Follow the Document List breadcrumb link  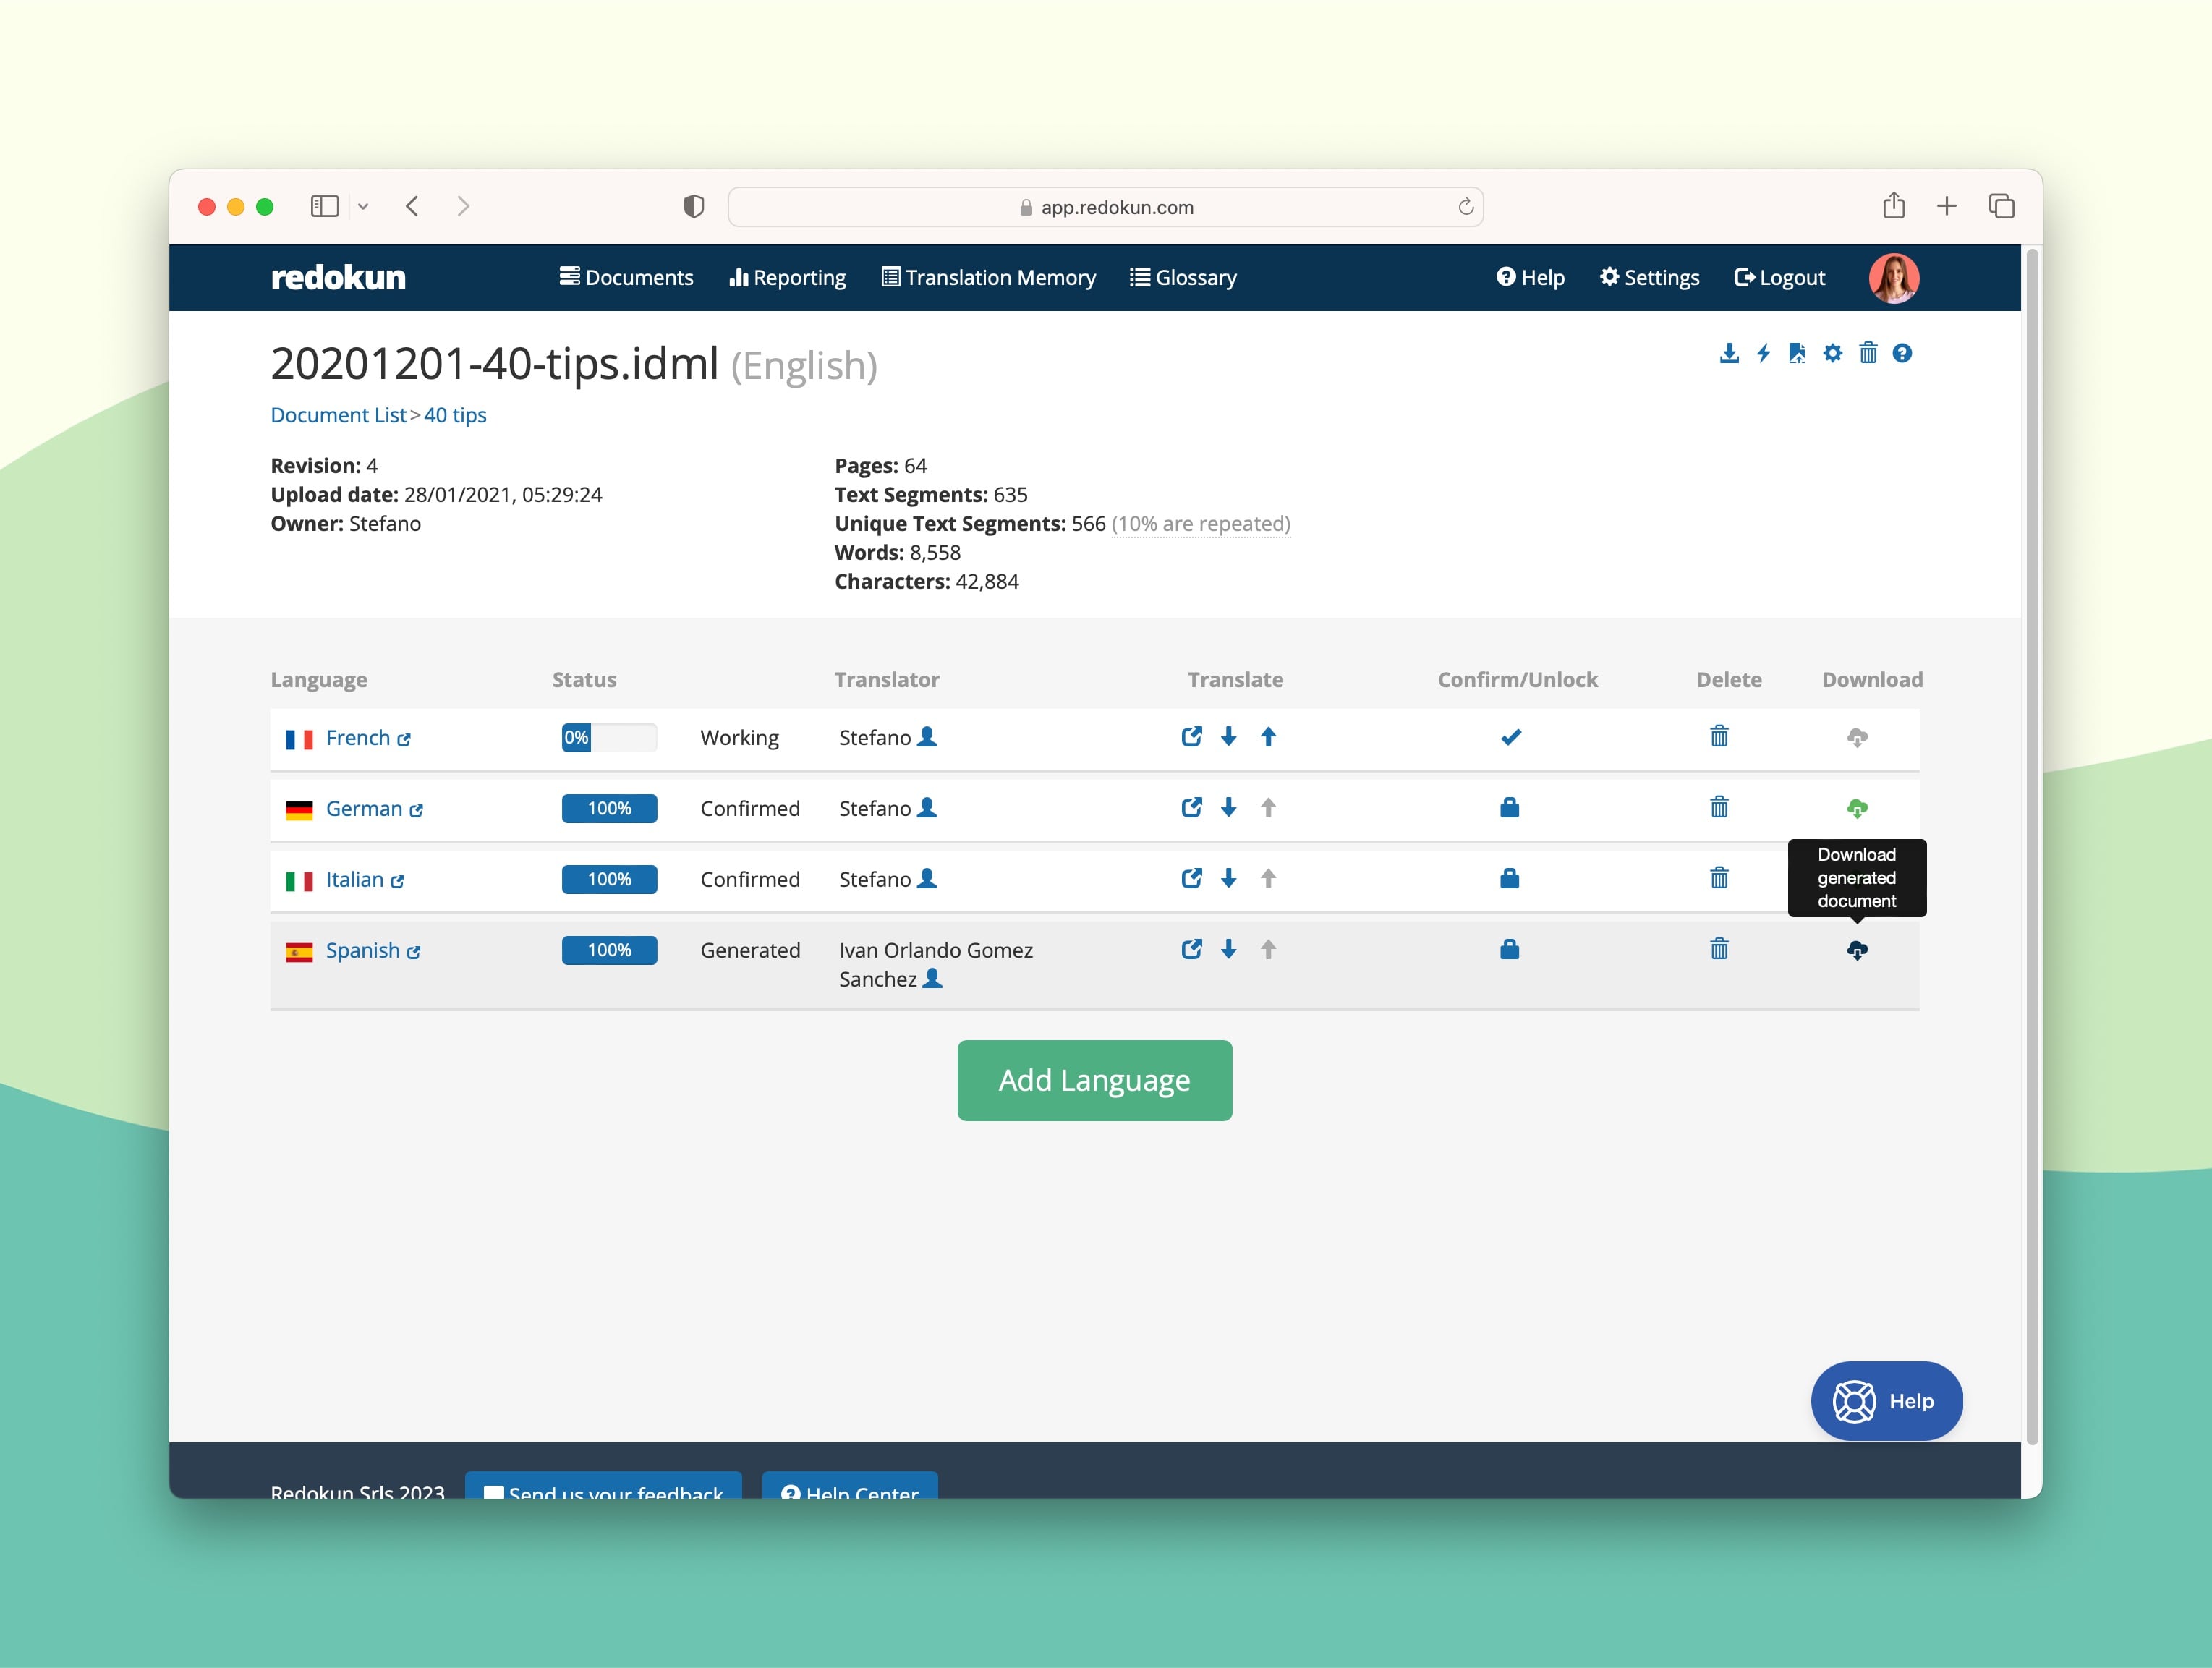(x=338, y=415)
